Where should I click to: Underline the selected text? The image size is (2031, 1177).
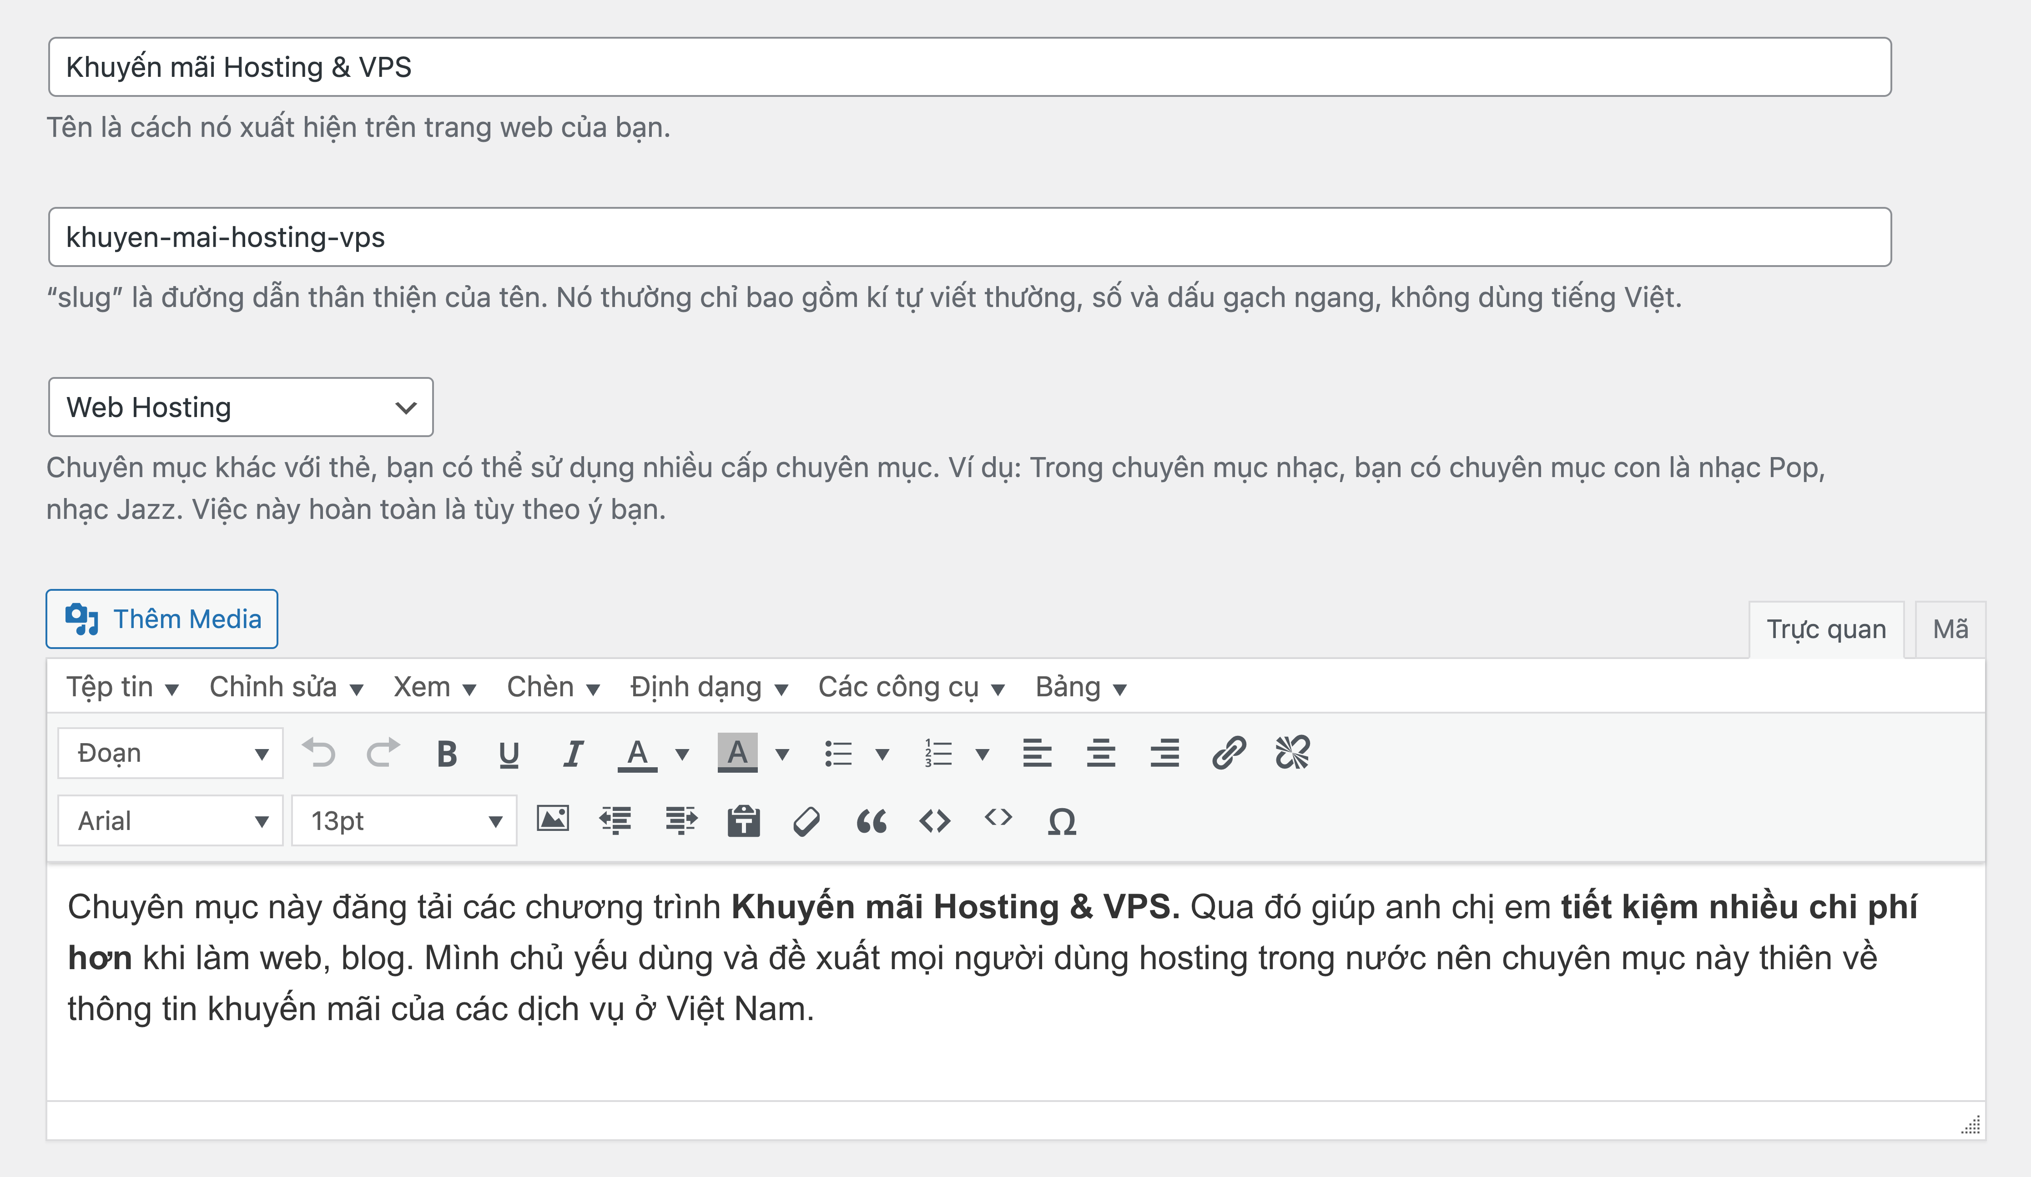pos(509,753)
